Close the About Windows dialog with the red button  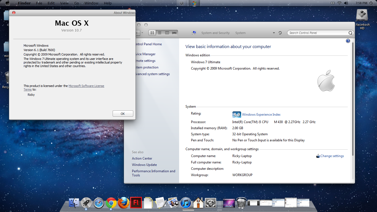click(14, 13)
